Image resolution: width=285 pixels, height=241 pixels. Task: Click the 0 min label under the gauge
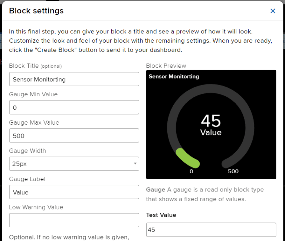(x=191, y=171)
